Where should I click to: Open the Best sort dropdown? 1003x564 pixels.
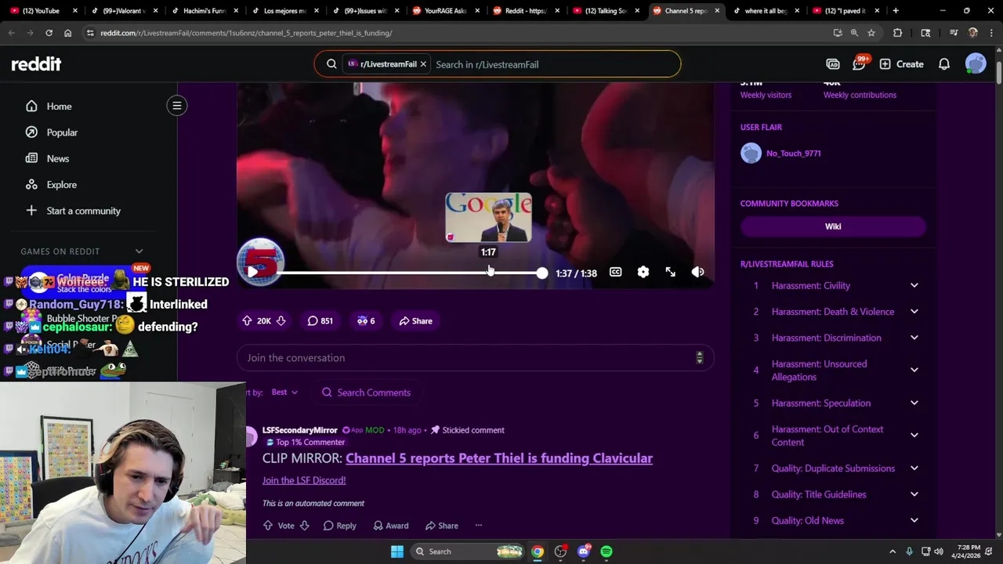[284, 392]
